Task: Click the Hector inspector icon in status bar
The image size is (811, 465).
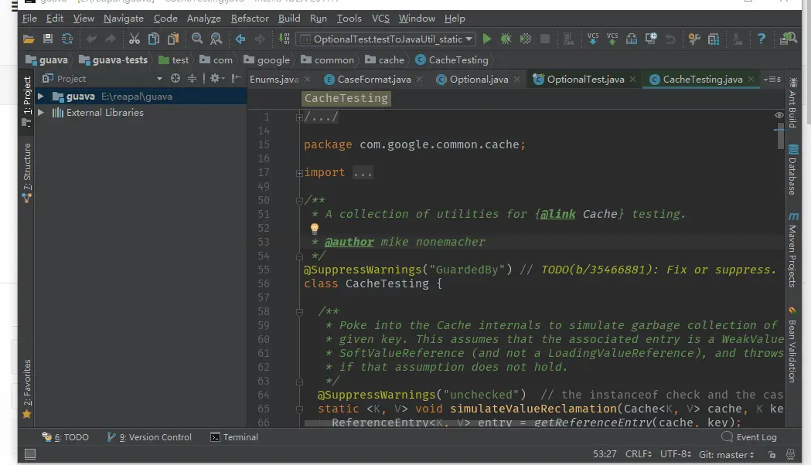Action: (x=790, y=455)
